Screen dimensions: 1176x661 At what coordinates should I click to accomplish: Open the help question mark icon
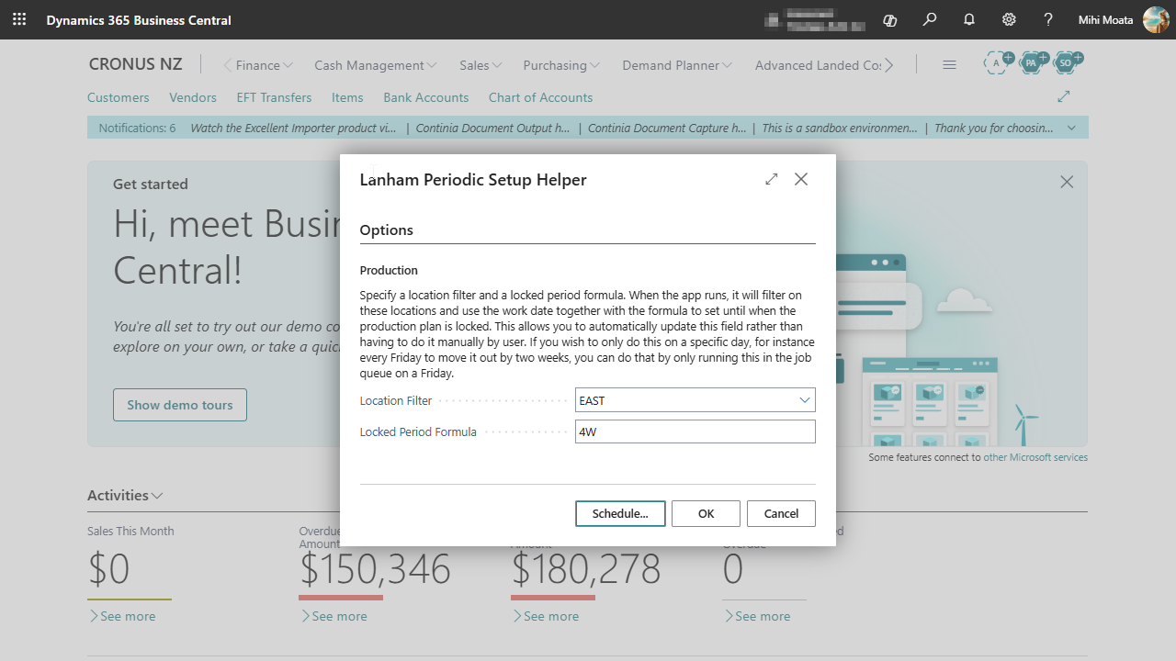click(1048, 19)
